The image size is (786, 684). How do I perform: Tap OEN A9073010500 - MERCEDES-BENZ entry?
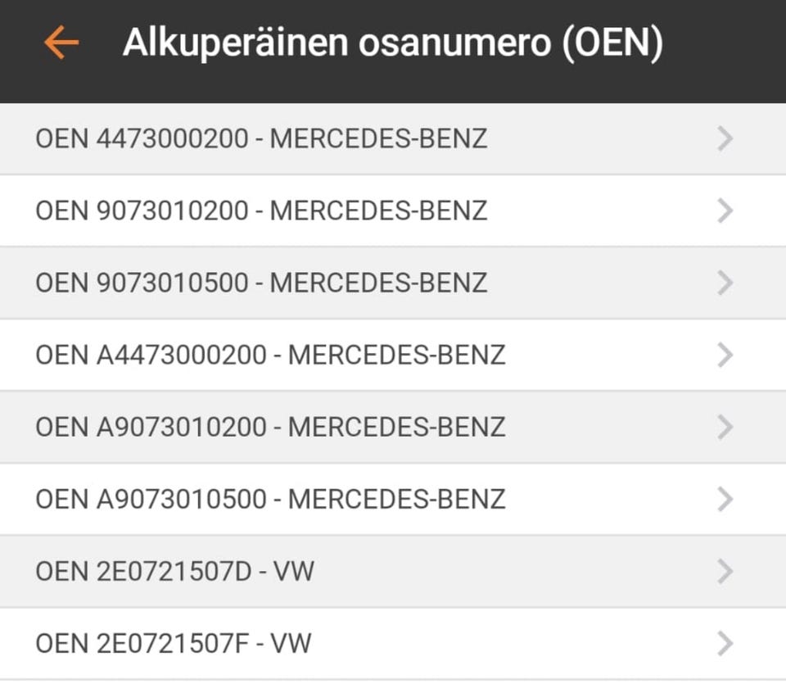(x=270, y=500)
